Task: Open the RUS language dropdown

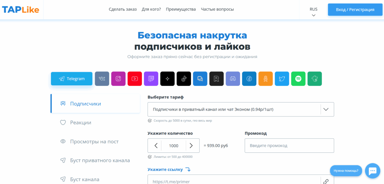Action: 313,12
